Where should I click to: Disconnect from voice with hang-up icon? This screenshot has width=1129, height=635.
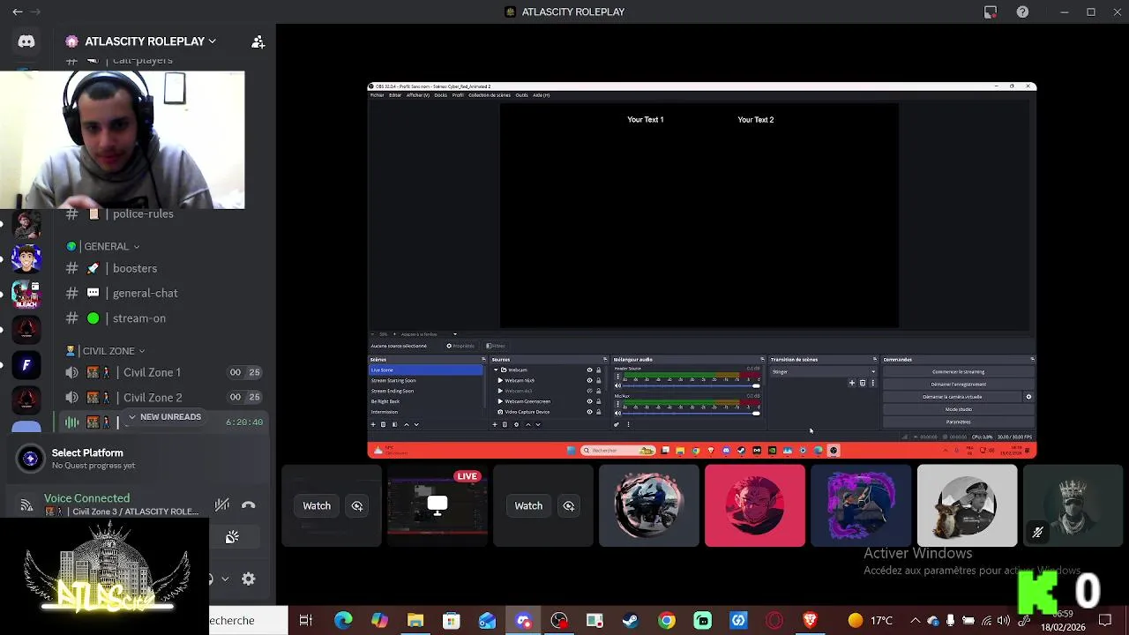coord(249,505)
